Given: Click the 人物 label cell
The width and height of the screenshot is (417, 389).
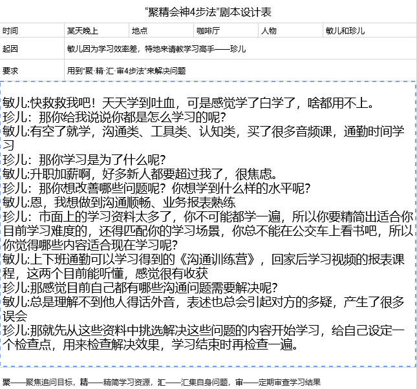Looking at the screenshot, I should (290, 30).
